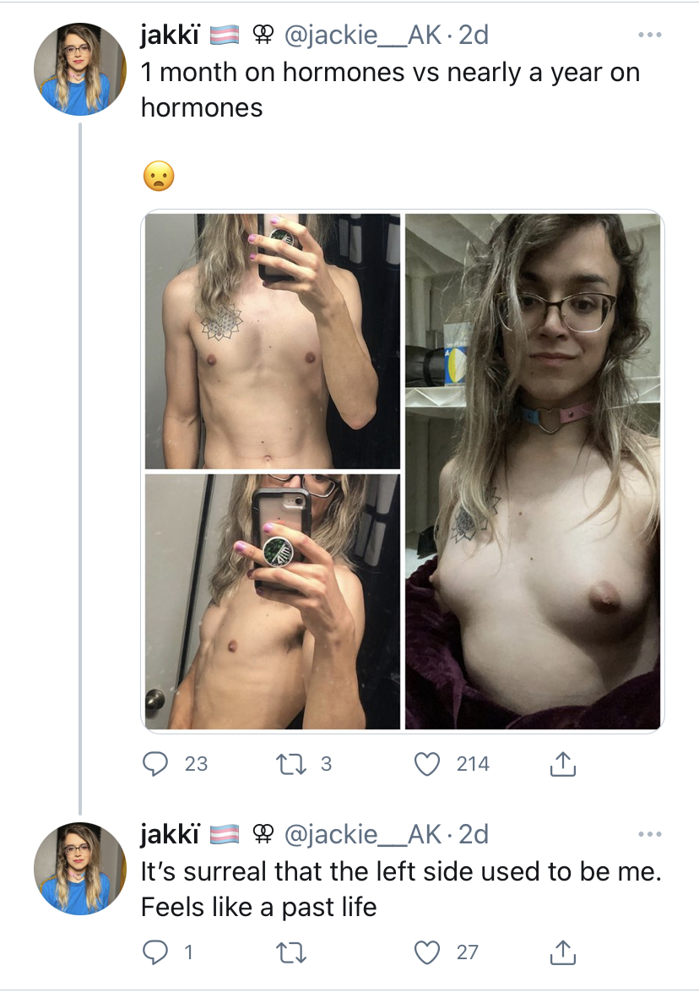The image size is (699, 993).
Task: Open the large right-side photo in tweet
Action: [x=533, y=472]
